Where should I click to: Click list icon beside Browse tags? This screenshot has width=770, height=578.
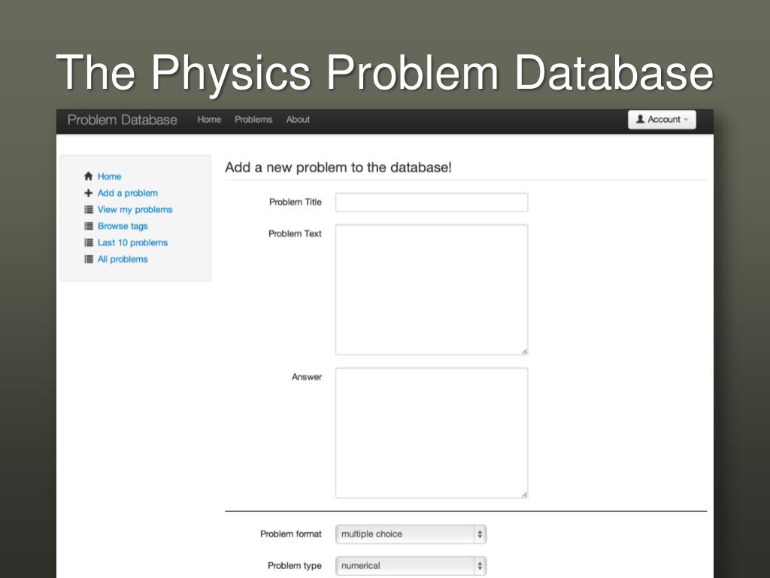pos(89,227)
